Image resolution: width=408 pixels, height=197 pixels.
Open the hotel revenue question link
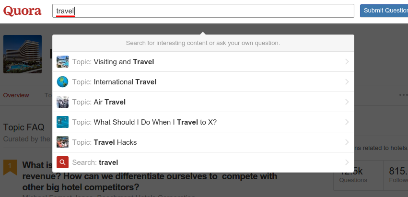coord(150,176)
